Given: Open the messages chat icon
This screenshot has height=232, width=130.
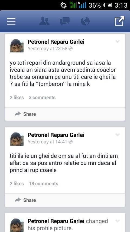Looking at the screenshot, I should coord(65,21).
